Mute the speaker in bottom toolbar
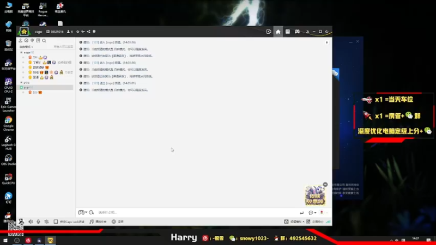This screenshot has width=436, height=245. point(31,222)
